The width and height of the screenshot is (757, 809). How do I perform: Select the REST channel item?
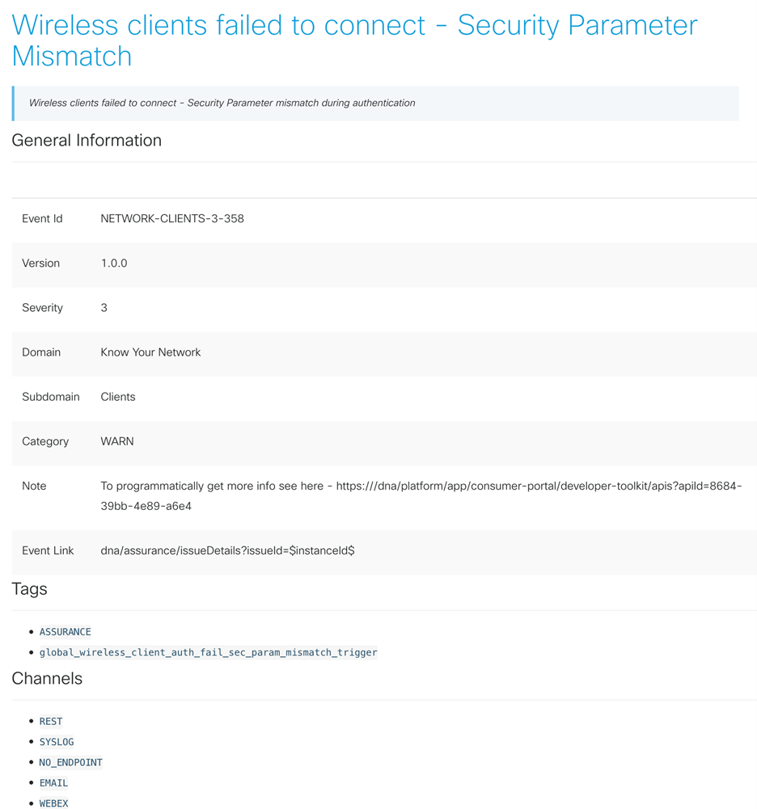(51, 722)
